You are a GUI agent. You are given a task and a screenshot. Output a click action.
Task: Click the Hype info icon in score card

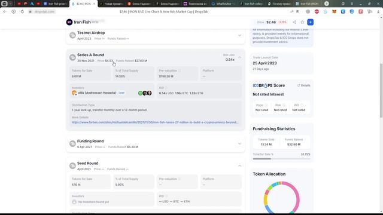(x=266, y=105)
